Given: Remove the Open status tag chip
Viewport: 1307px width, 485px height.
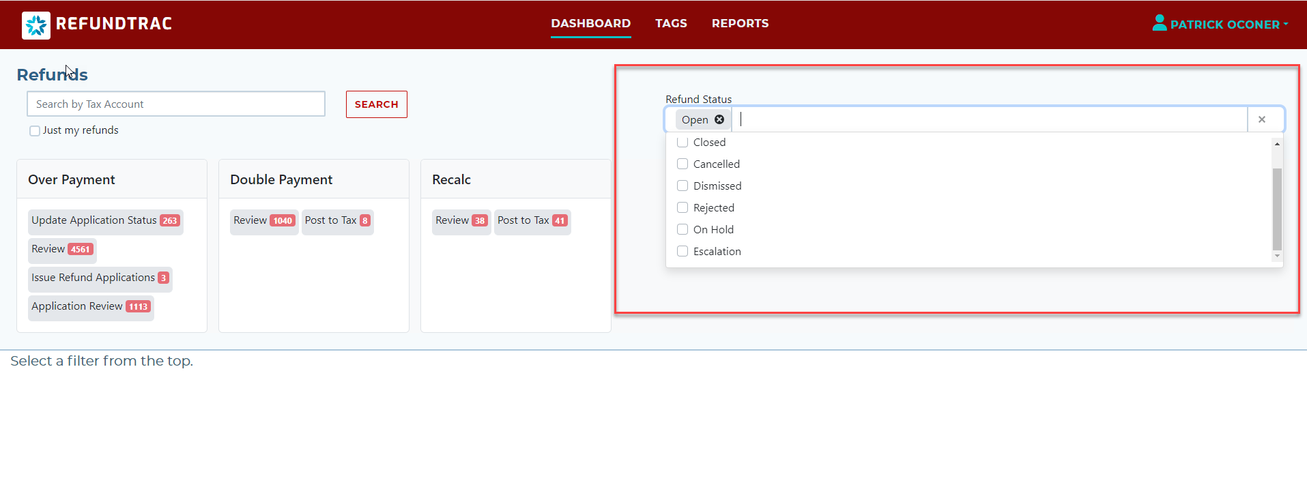Looking at the screenshot, I should pos(719,119).
